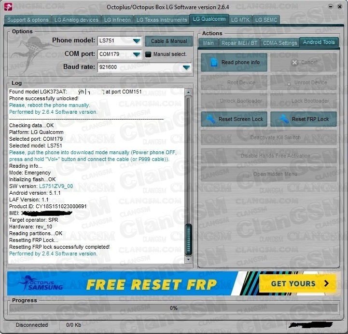This screenshot has height=334, width=348.
Task: Select the Android Tools tab
Action: pyautogui.click(x=319, y=42)
